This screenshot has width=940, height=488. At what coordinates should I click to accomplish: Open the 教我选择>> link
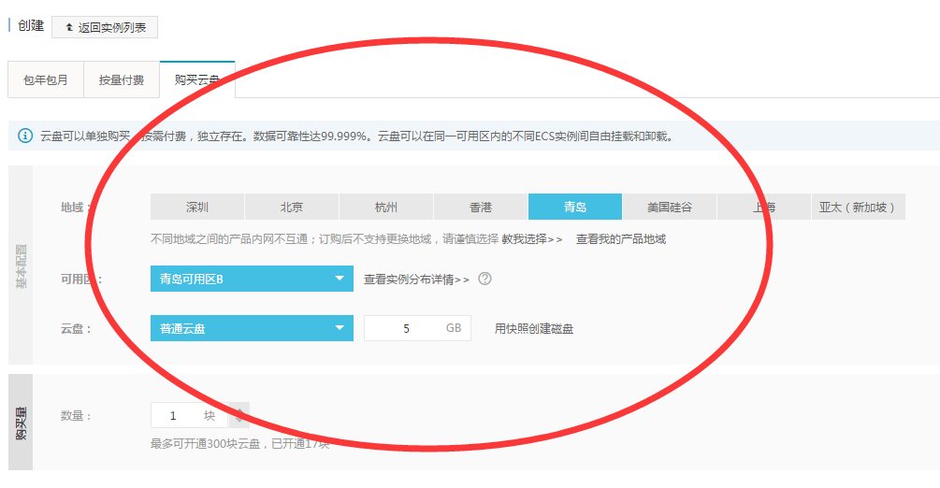pos(532,239)
